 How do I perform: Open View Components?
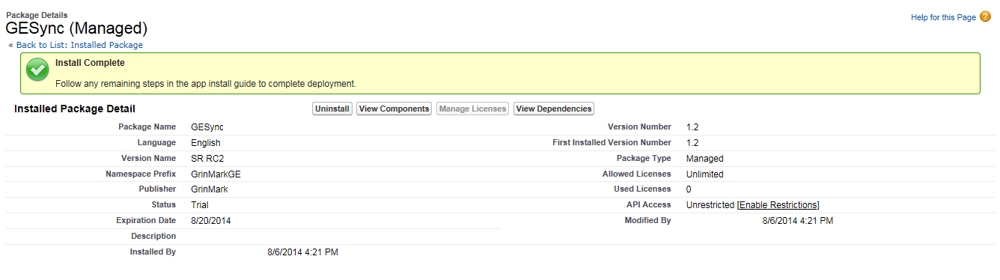click(x=394, y=109)
